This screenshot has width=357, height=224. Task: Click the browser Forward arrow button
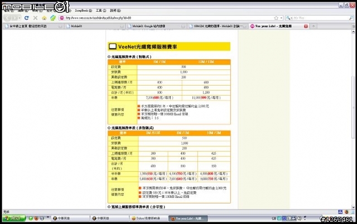click(15, 18)
